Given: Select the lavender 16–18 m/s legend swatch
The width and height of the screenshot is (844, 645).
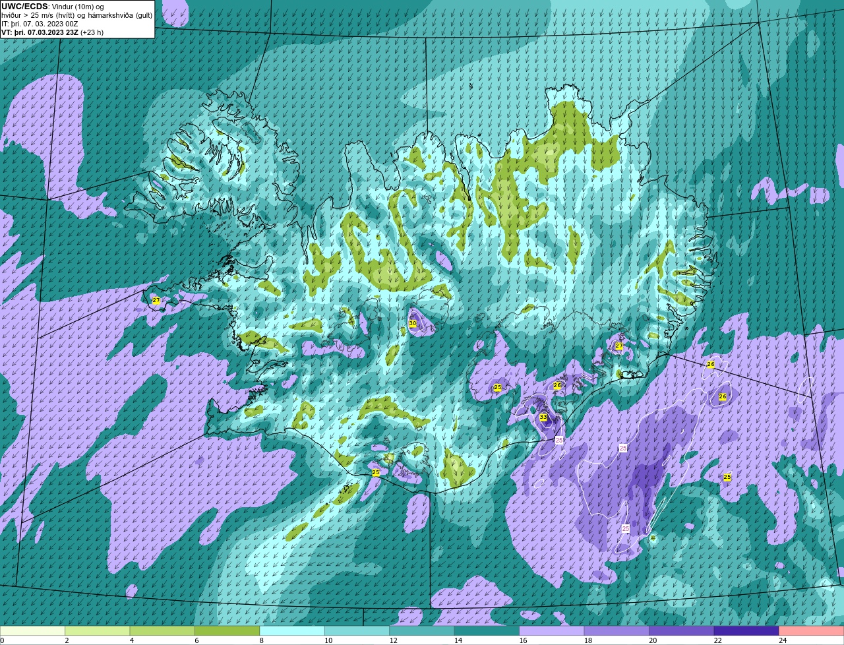Looking at the screenshot, I should click(x=552, y=631).
